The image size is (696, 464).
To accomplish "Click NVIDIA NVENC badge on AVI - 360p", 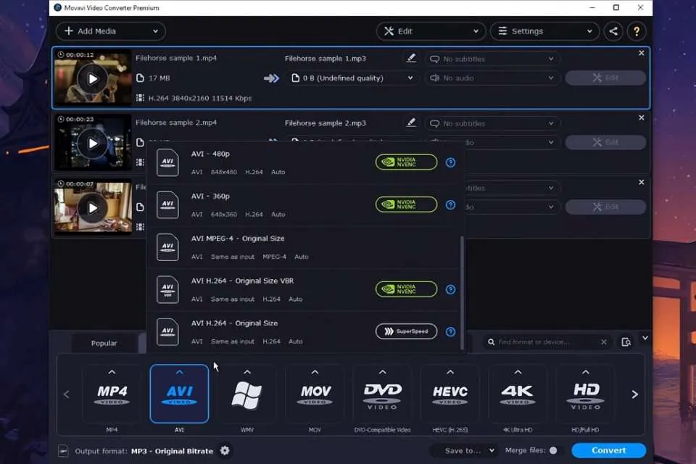I will pos(406,204).
